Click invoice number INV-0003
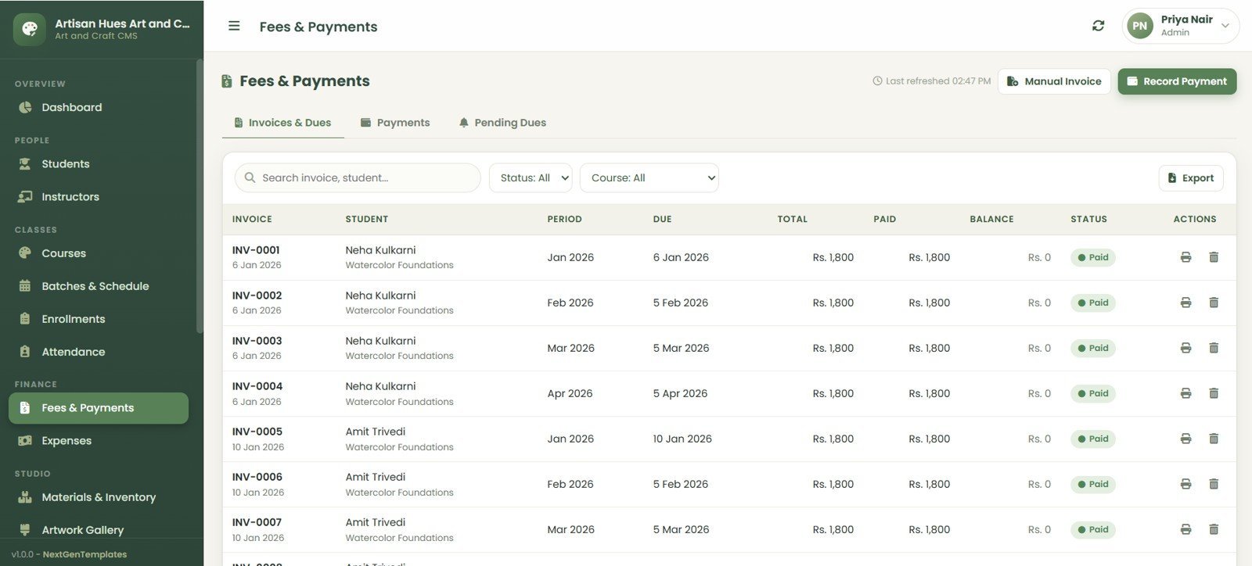The image size is (1252, 566). pos(257,341)
